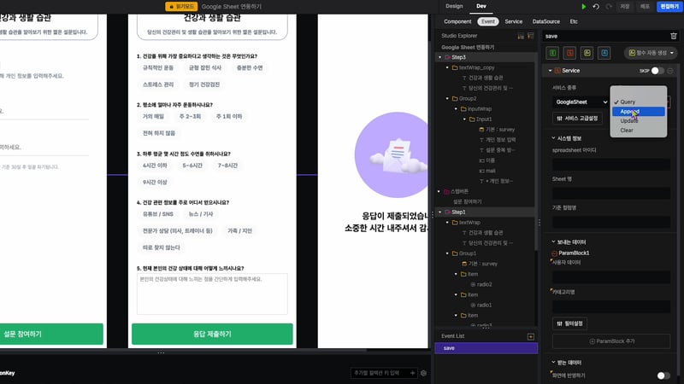Run preview with the green play icon
Image resolution: width=684 pixels, height=384 pixels.
pyautogui.click(x=584, y=7)
